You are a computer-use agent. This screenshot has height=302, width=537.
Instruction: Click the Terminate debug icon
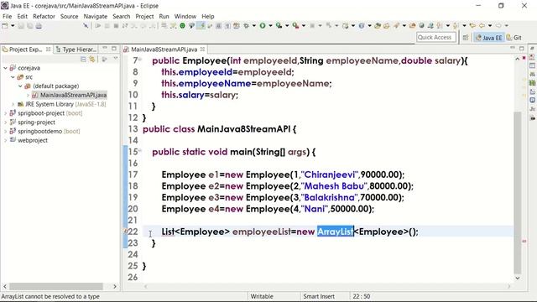coord(116,26)
